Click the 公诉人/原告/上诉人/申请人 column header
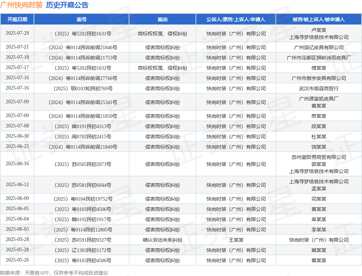362x276 pixels. click(x=236, y=19)
